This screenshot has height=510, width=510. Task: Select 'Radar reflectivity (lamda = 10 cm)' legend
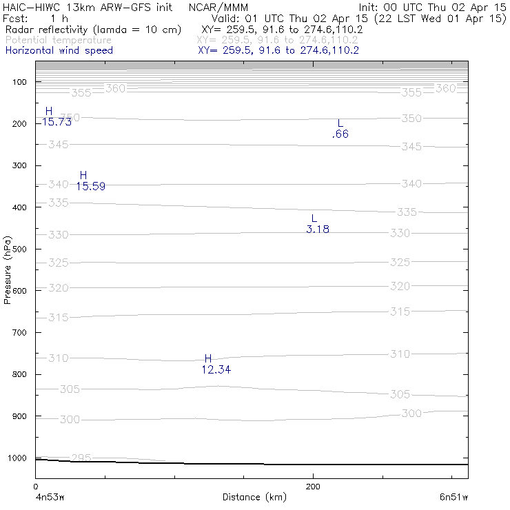point(93,30)
